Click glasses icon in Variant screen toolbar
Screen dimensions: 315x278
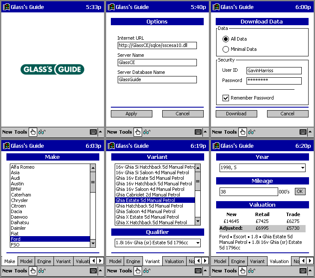click(x=147, y=271)
